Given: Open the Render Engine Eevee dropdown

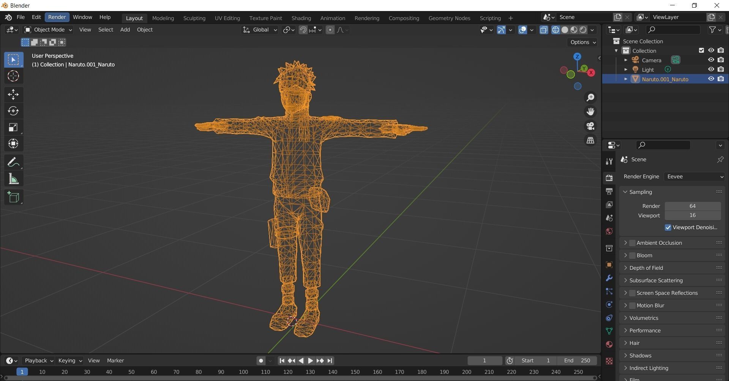Looking at the screenshot, I should coord(694,176).
